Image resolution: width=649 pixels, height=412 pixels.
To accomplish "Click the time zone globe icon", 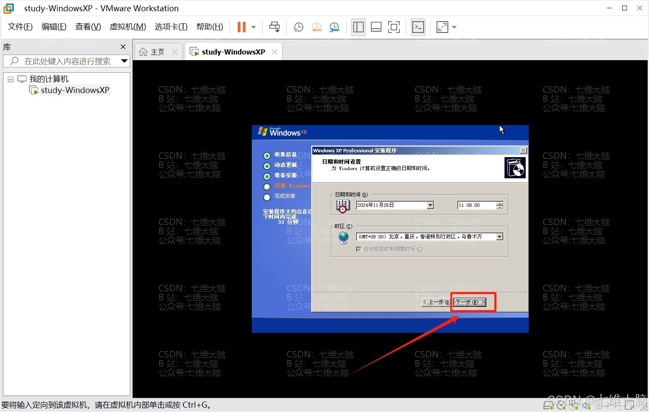I will coord(344,237).
